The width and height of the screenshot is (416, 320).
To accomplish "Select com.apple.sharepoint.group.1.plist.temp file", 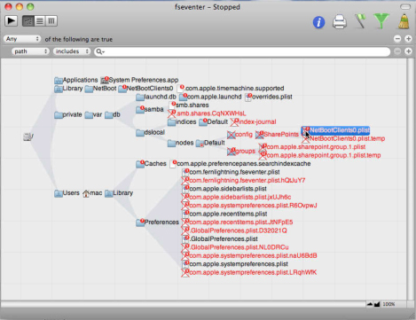I will [320, 155].
